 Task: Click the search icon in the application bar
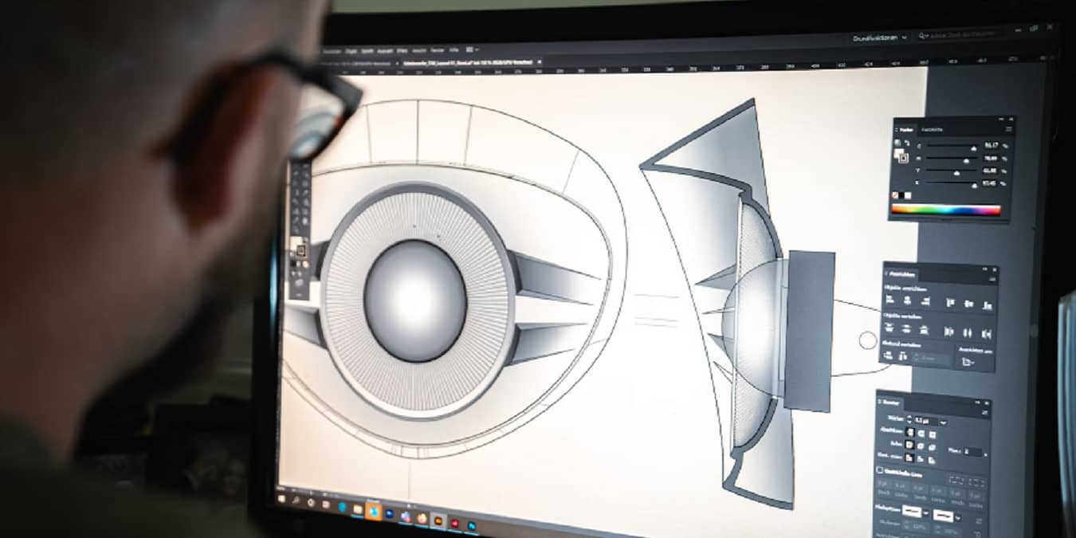(x=921, y=35)
